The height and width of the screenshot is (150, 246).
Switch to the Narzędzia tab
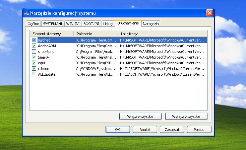coord(150,24)
